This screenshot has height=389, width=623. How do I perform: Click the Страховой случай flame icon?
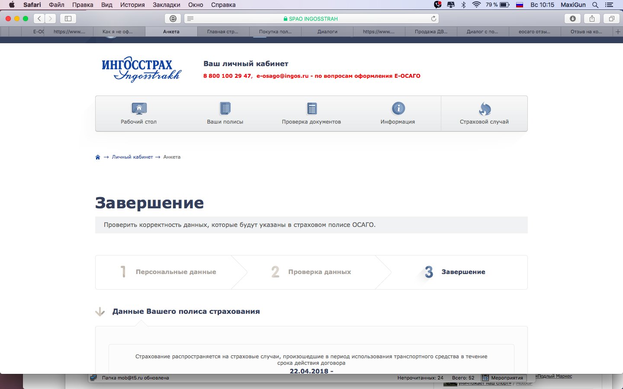point(485,108)
